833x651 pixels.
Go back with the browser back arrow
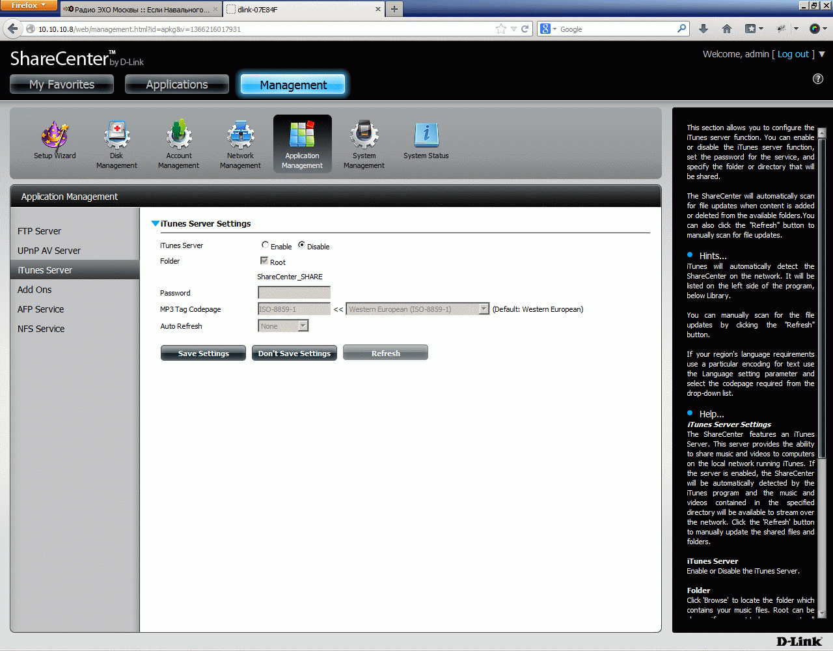pos(12,29)
